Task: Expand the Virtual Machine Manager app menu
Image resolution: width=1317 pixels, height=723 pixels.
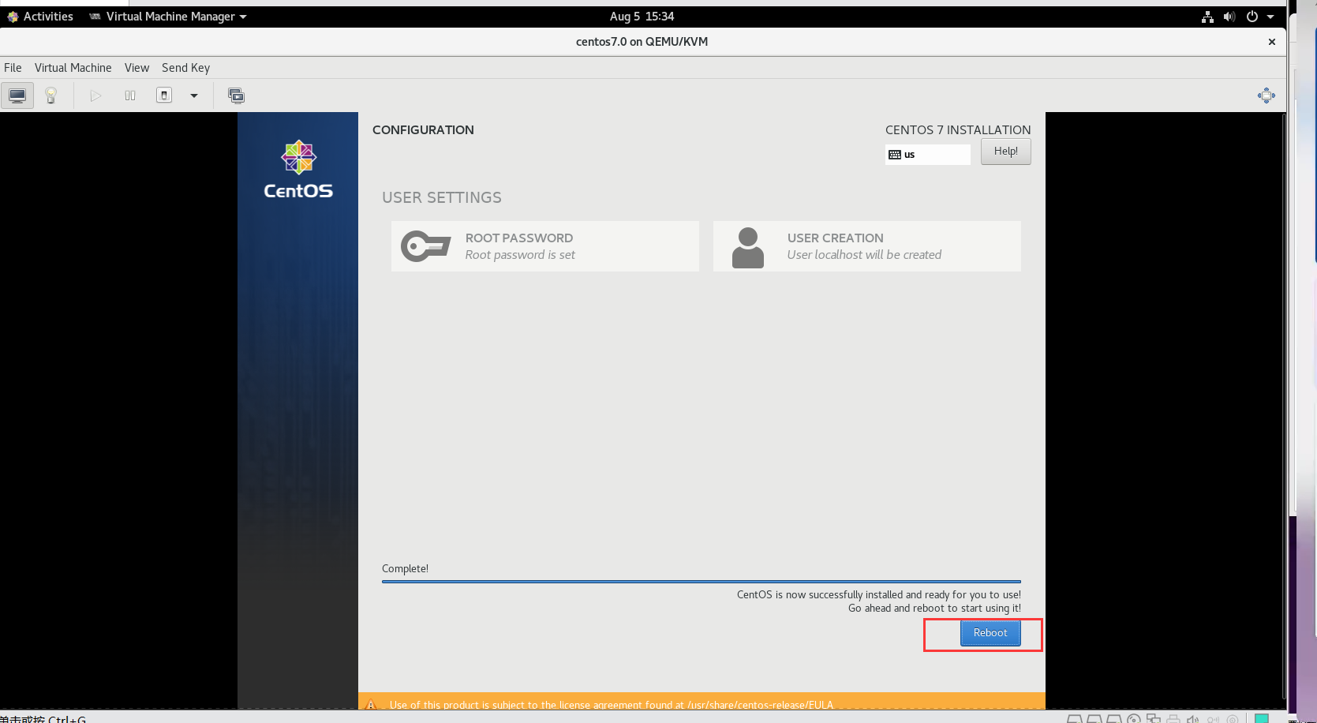Action: click(x=168, y=17)
